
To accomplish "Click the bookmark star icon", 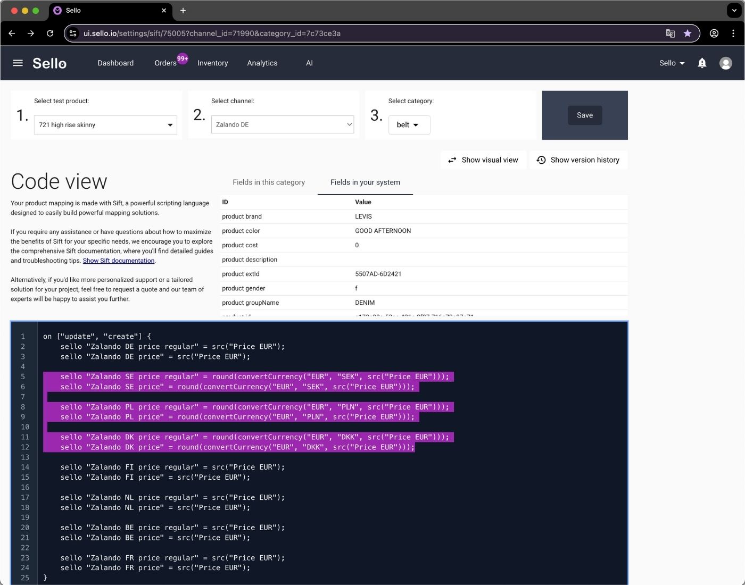I will (688, 33).
